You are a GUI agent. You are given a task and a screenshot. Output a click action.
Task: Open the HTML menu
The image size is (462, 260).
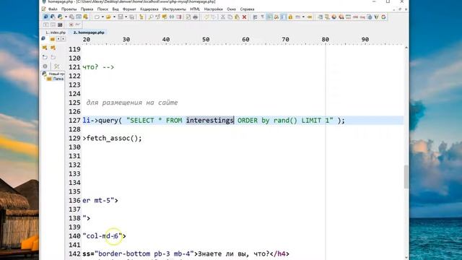coord(195,9)
